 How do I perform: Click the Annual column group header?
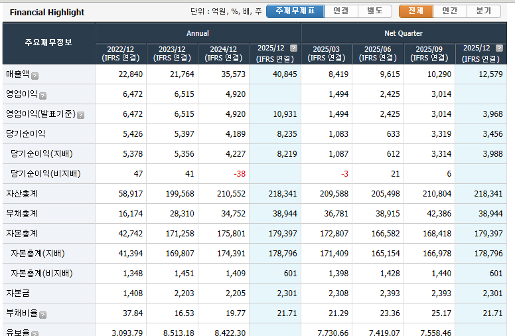click(x=198, y=33)
